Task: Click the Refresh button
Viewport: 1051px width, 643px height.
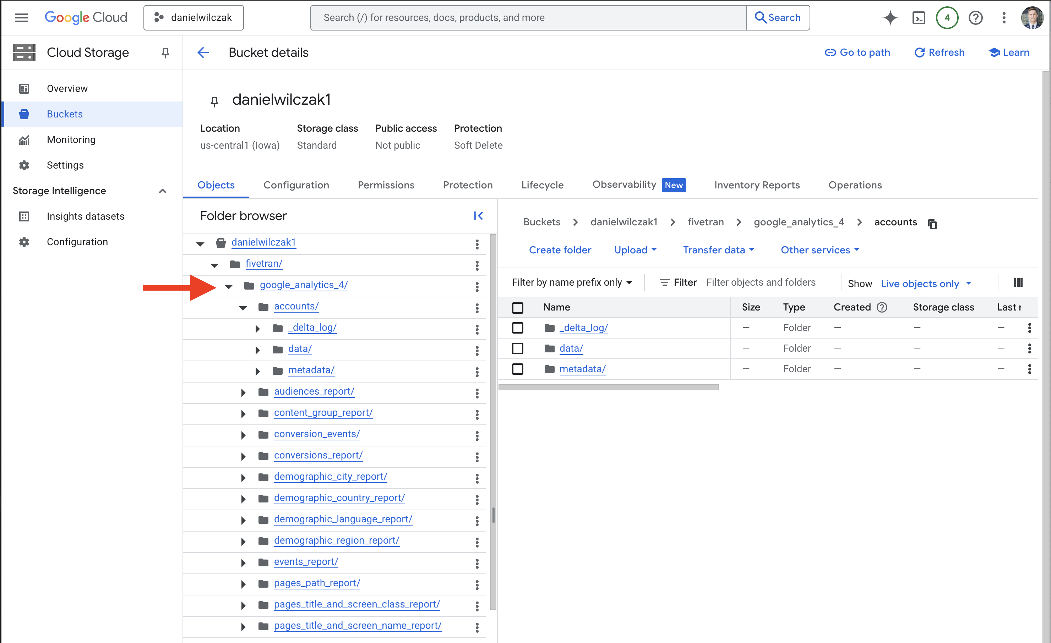Action: (939, 53)
